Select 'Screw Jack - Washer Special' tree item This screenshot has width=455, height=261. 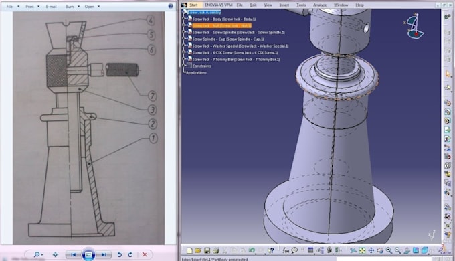(240, 46)
